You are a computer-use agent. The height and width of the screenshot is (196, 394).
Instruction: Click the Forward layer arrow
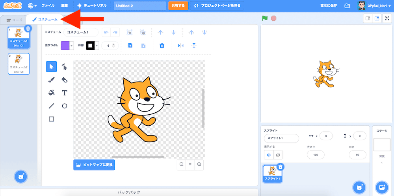[x=160, y=32]
